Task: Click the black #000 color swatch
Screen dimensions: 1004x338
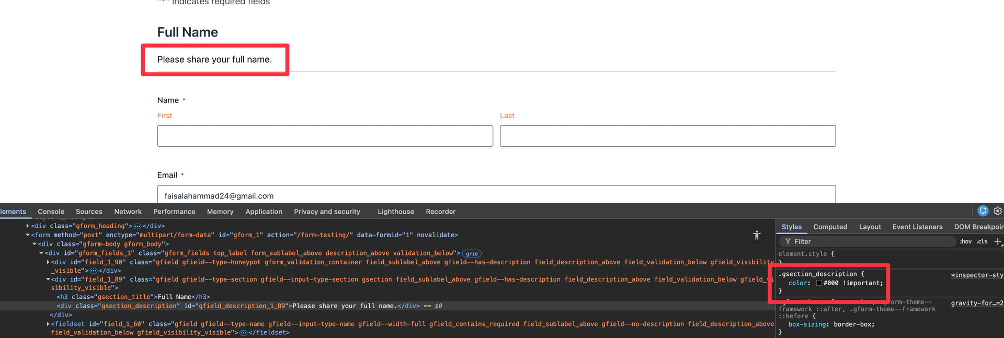Action: point(819,283)
